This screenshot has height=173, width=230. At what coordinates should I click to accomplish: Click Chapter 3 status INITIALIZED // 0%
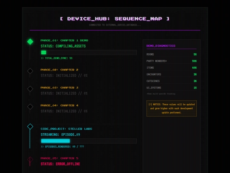tap(64, 93)
